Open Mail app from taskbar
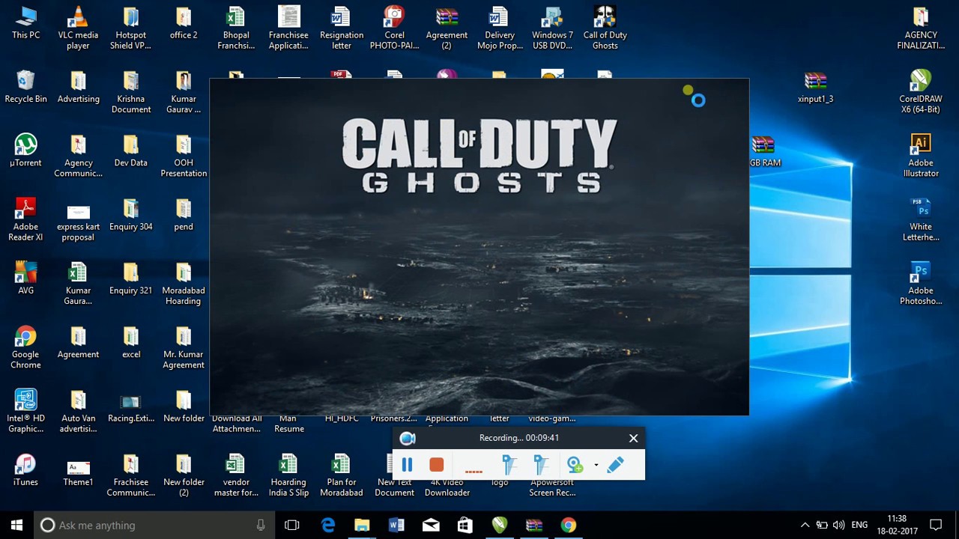Screen dimensions: 959x539 tap(431, 525)
